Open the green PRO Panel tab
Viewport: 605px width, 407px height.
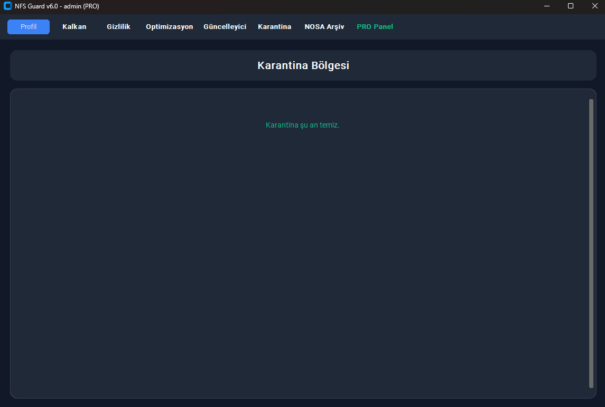(x=375, y=26)
